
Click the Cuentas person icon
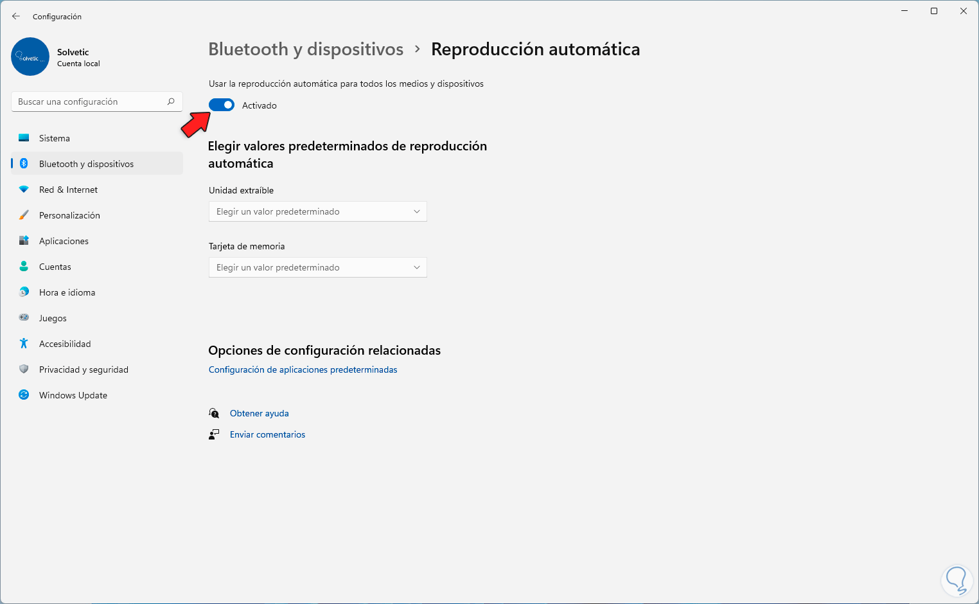pyautogui.click(x=24, y=267)
